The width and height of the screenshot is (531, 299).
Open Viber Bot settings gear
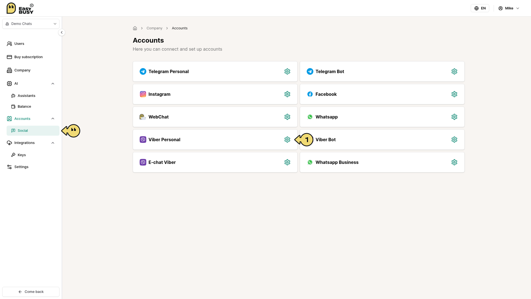(x=454, y=140)
